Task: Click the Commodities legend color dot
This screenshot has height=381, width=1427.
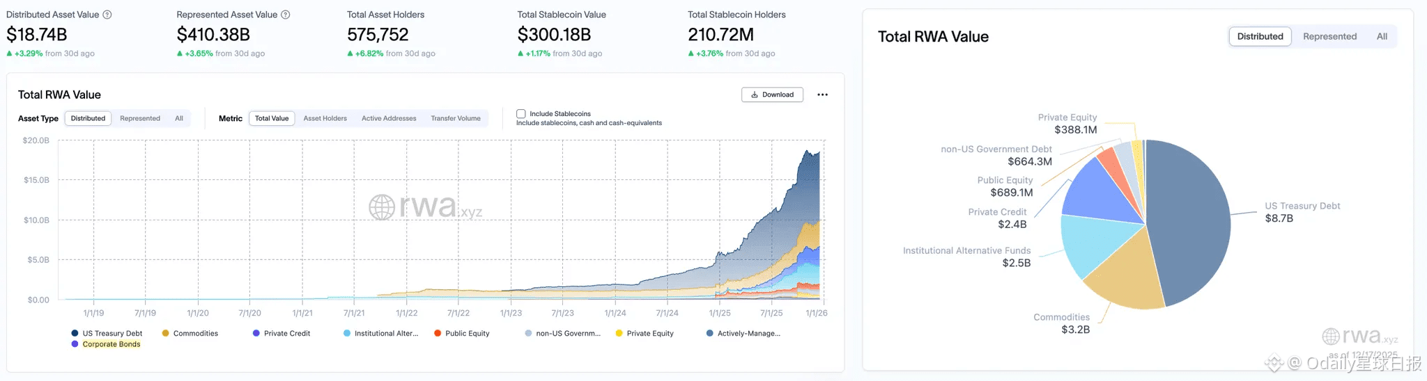Action: point(166,334)
